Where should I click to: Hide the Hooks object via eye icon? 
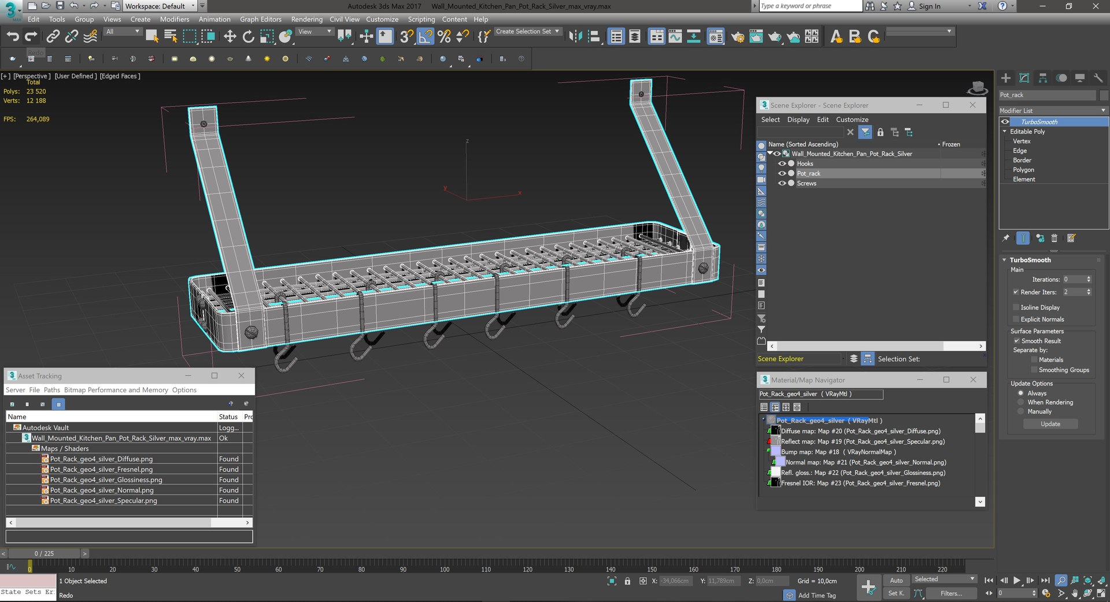(x=782, y=163)
